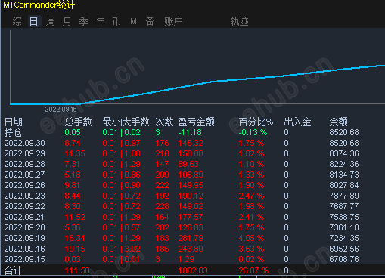
Task: Select the 2022.09.23 date row
Action: coord(182,196)
